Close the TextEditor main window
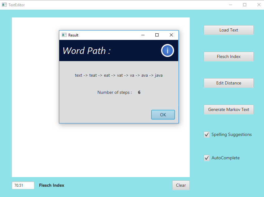264x197 pixels. 259,5
